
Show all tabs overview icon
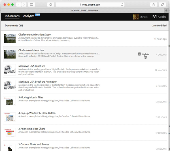162,5
